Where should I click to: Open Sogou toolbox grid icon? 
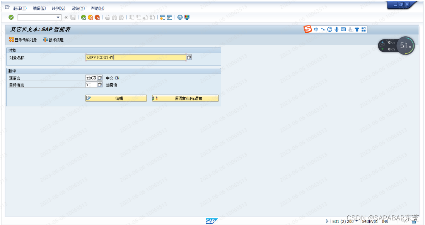click(x=364, y=29)
